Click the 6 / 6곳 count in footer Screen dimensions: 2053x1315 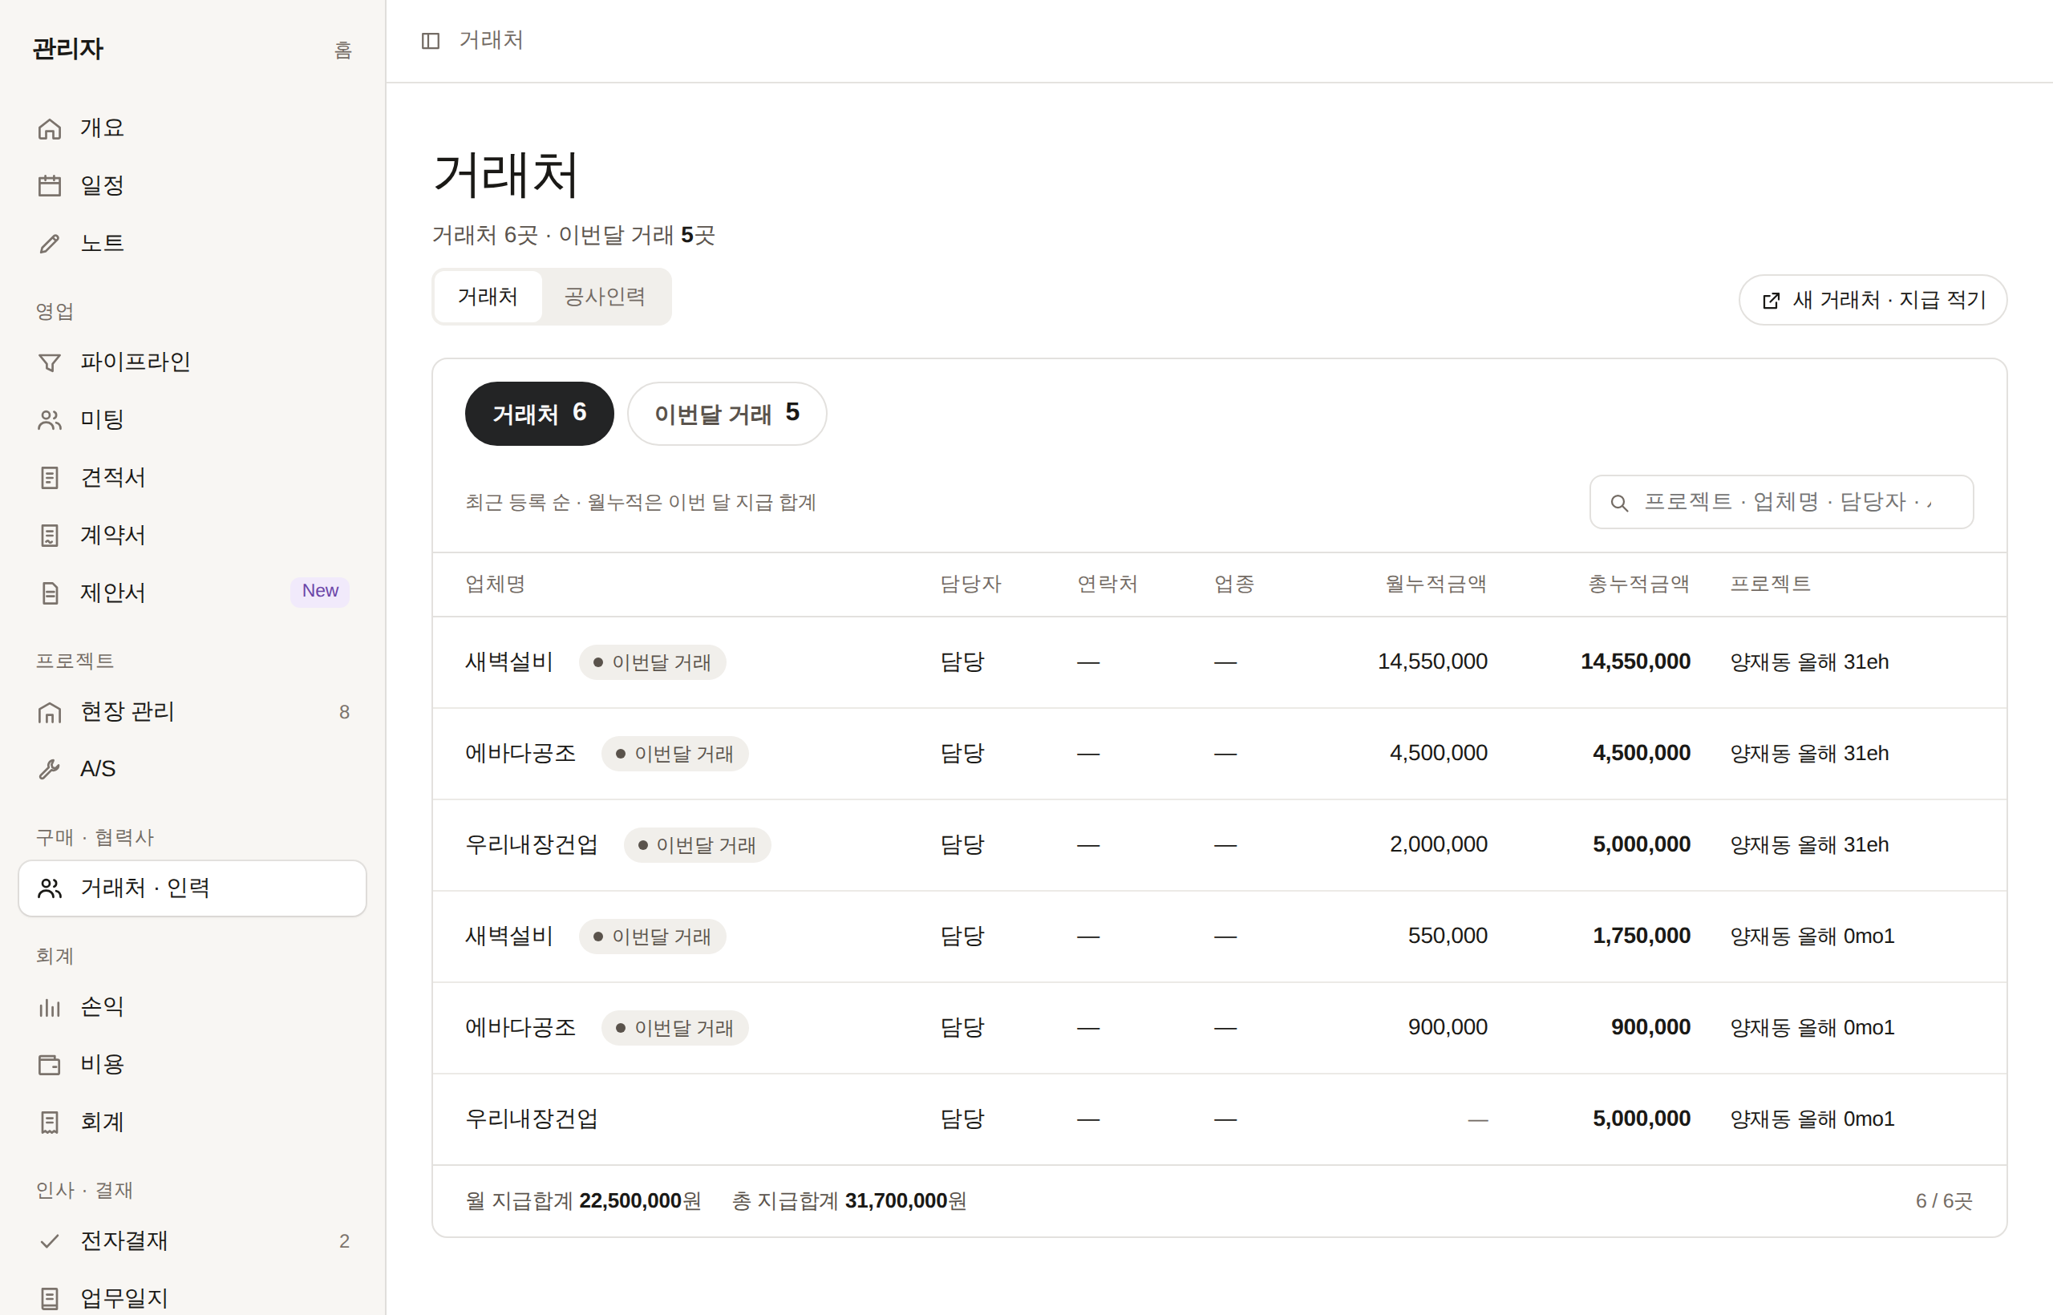click(1944, 1201)
